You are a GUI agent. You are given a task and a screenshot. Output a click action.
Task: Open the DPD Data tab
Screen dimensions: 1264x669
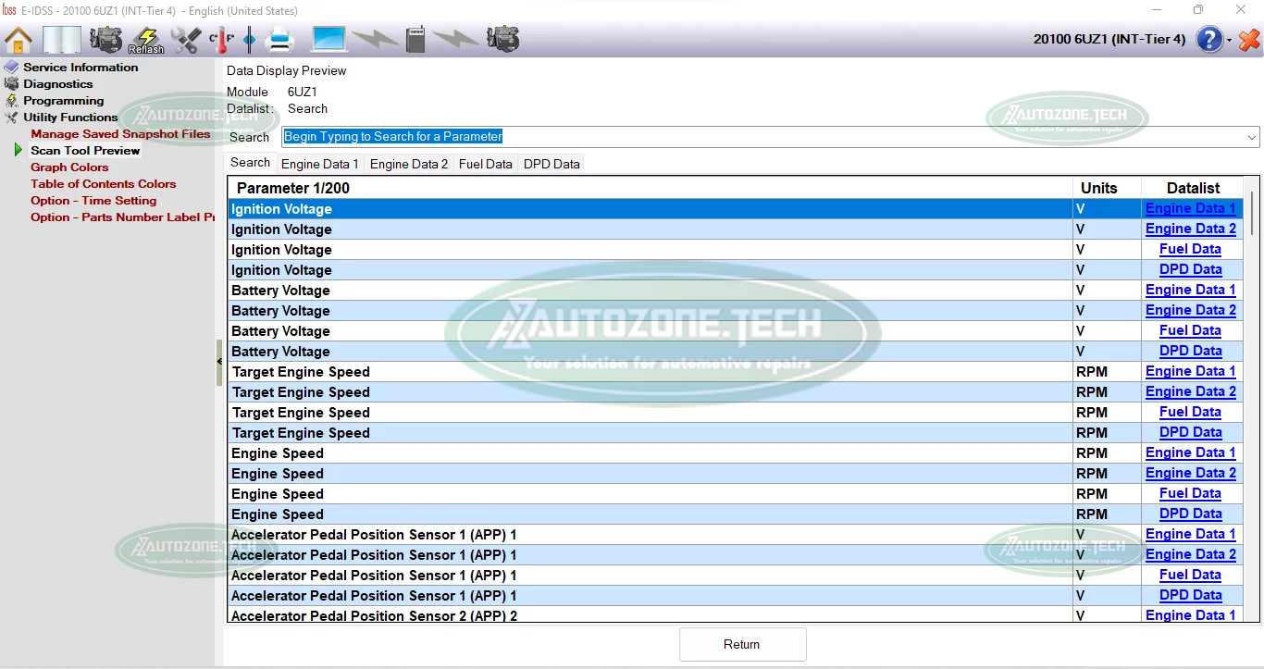pyautogui.click(x=551, y=164)
